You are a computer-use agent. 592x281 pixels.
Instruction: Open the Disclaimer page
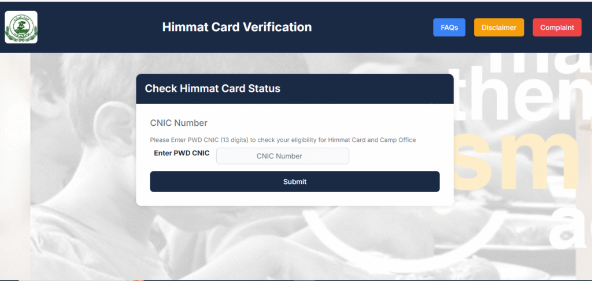pos(499,27)
